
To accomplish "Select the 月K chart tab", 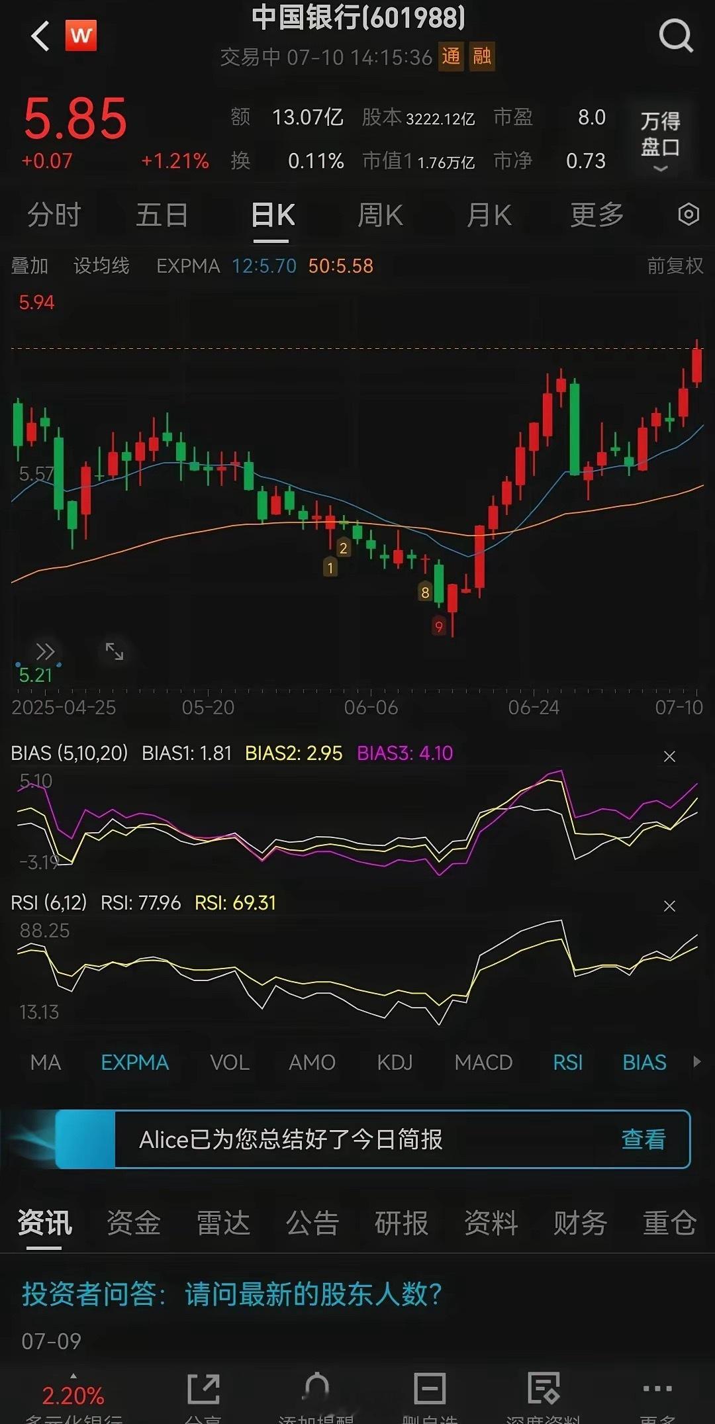I will pyautogui.click(x=489, y=214).
